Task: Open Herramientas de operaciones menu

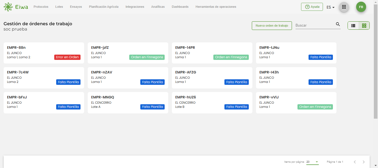Action: (x=216, y=7)
